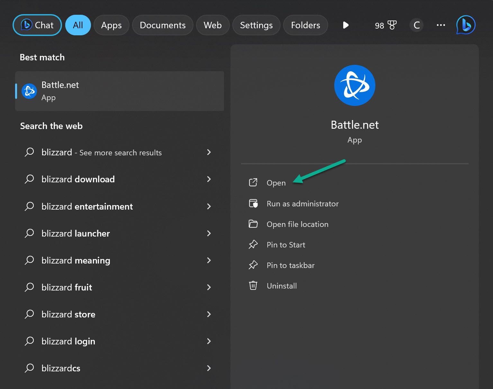This screenshot has width=493, height=389.
Task: Click the search icon beside blizzard store
Action: pos(29,314)
